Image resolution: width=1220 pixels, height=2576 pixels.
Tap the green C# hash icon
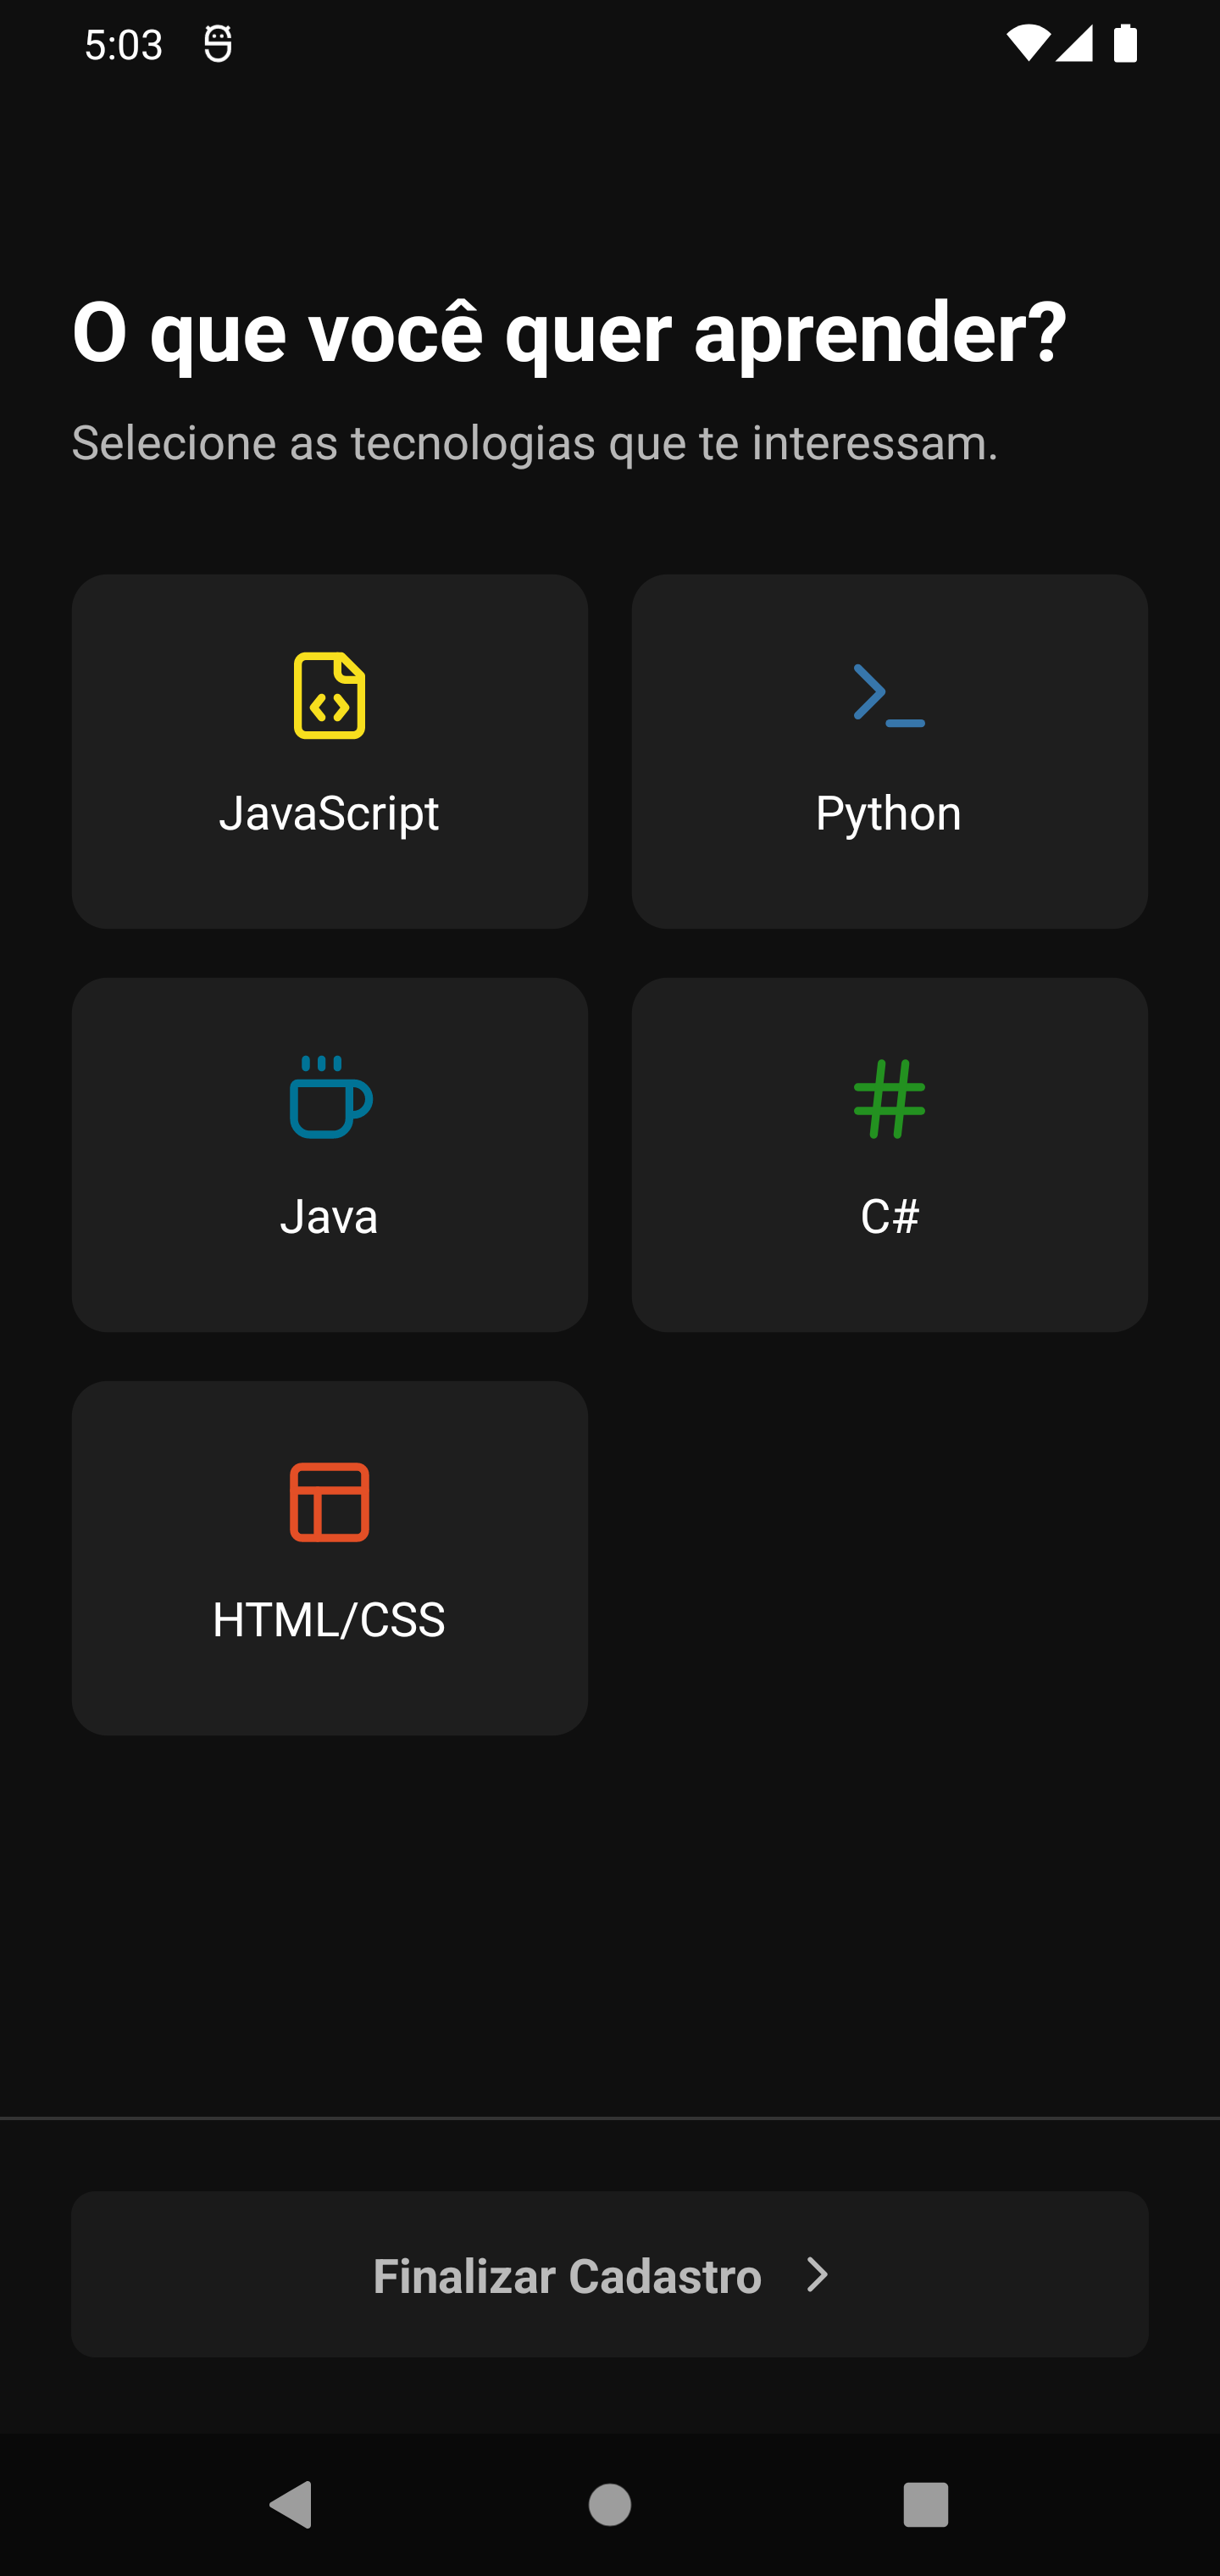(889, 1099)
